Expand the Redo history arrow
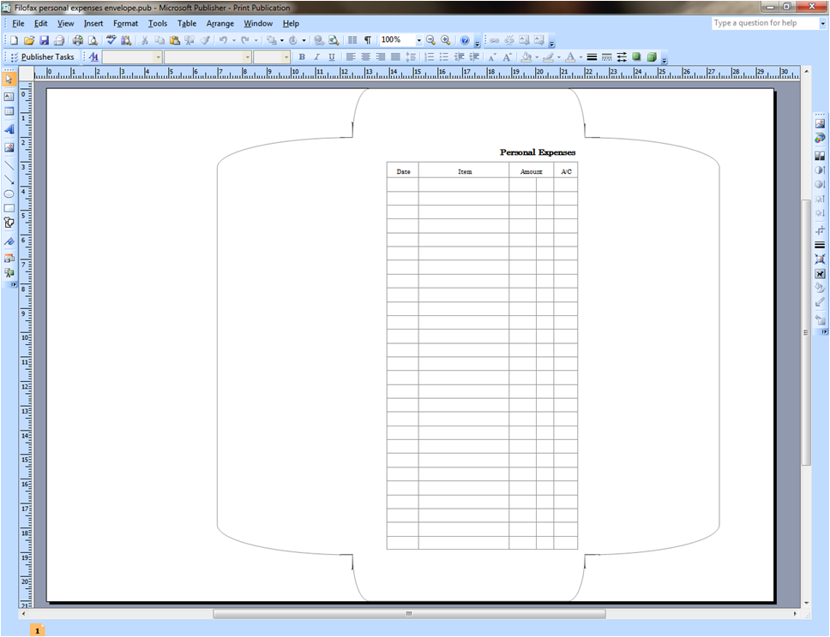This screenshot has height=637, width=830. [x=256, y=40]
